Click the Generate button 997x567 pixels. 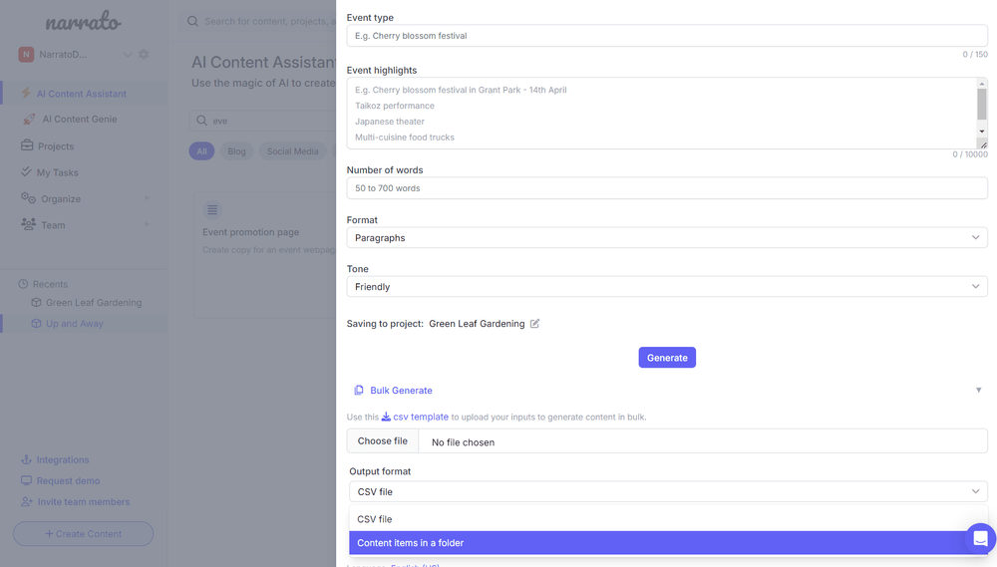point(667,357)
